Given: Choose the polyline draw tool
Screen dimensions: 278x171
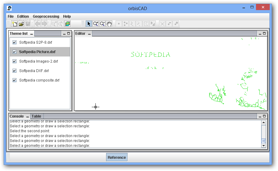Looking at the screenshot, I should coord(132,24).
